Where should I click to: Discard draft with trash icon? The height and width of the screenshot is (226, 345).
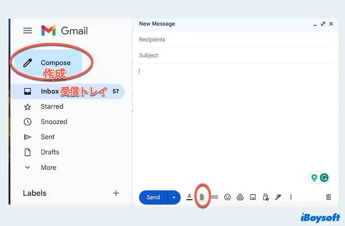pos(328,197)
